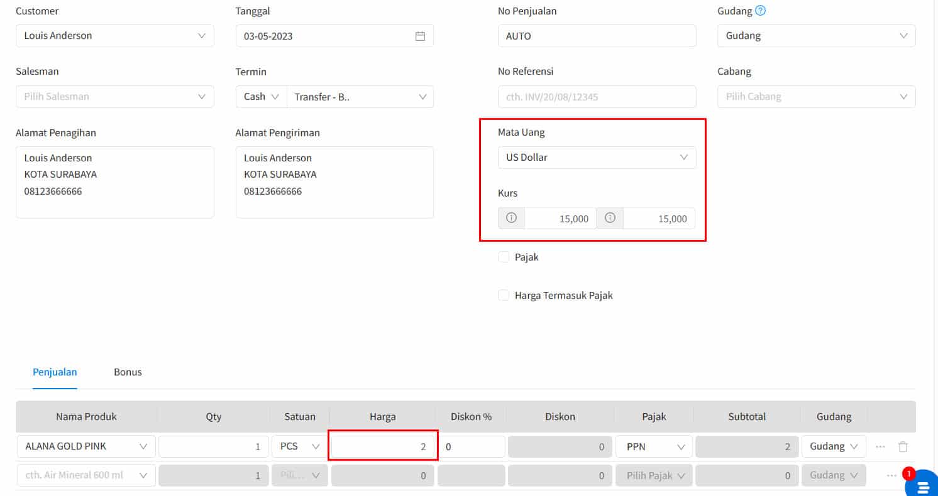Open the Satuan PCS unit dropdown
The image size is (938, 496).
click(300, 446)
